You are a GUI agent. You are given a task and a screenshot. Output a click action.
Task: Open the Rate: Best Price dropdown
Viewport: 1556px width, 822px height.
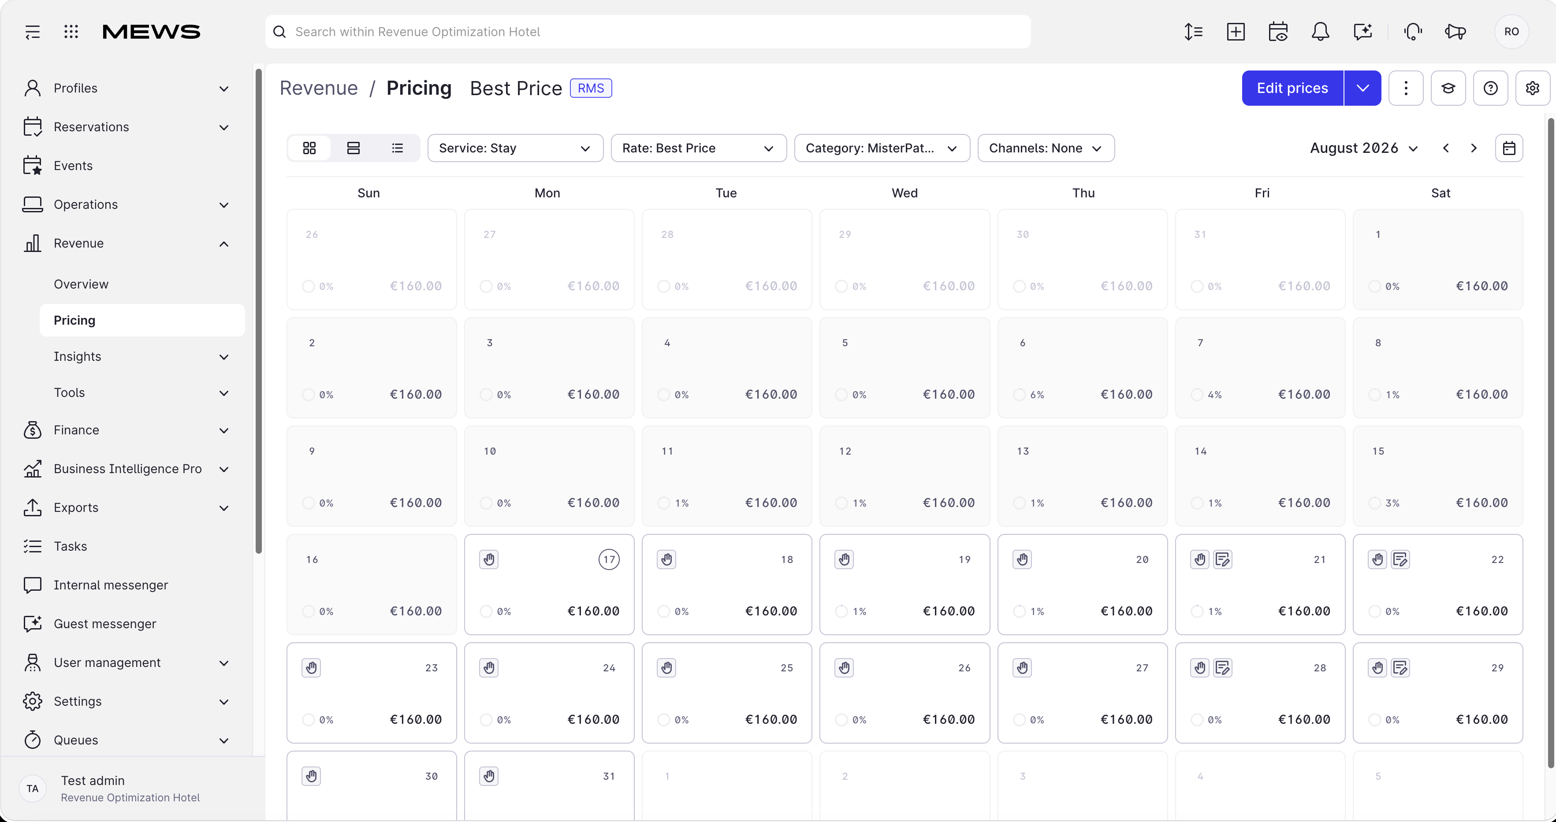[x=699, y=148]
